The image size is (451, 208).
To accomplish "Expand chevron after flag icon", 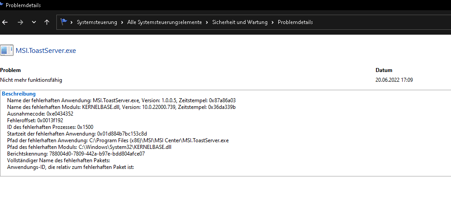I will coord(71,22).
